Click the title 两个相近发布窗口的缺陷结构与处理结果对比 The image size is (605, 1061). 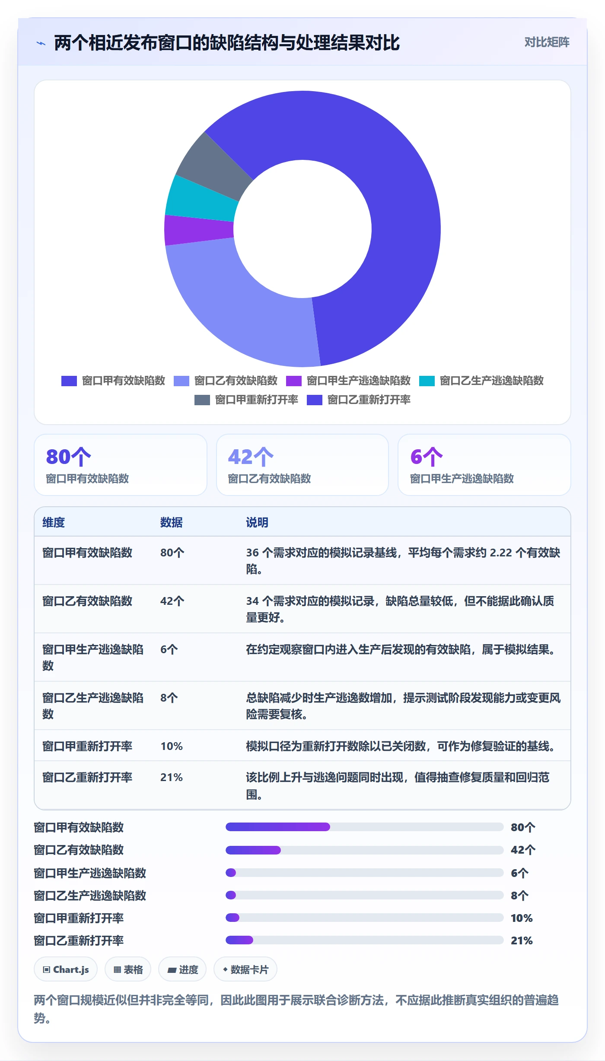[x=227, y=43]
